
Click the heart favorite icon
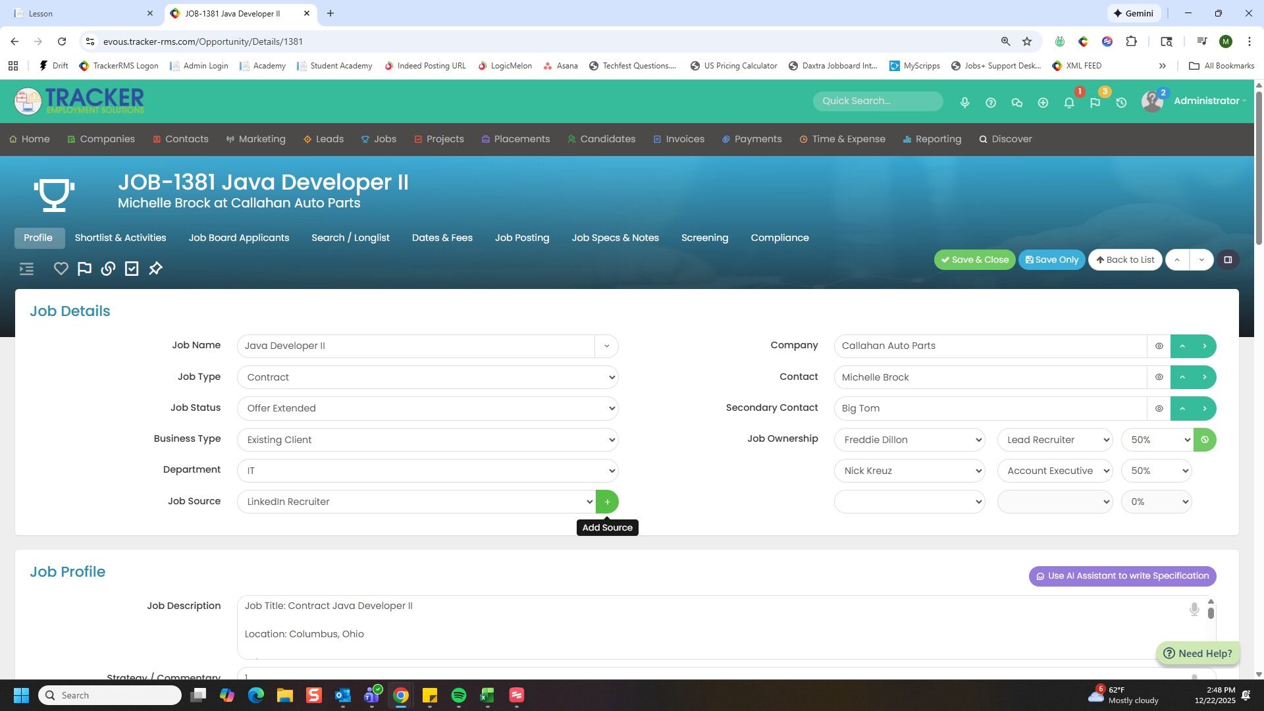point(61,269)
